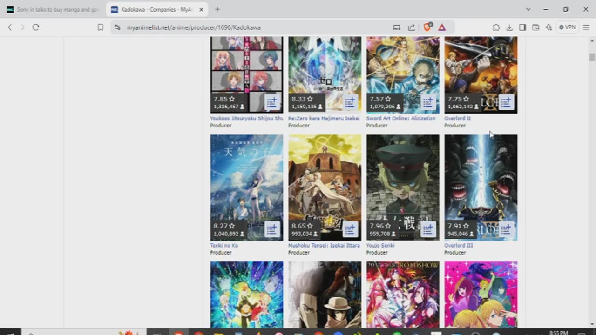The image size is (596, 335).
Task: Expand the tab search dropdown
Action: pos(528,9)
